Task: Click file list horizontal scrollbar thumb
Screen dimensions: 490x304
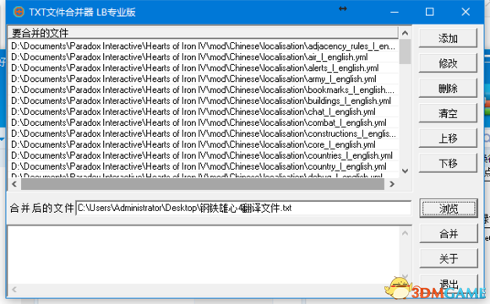Action: pyautogui.click(x=203, y=184)
